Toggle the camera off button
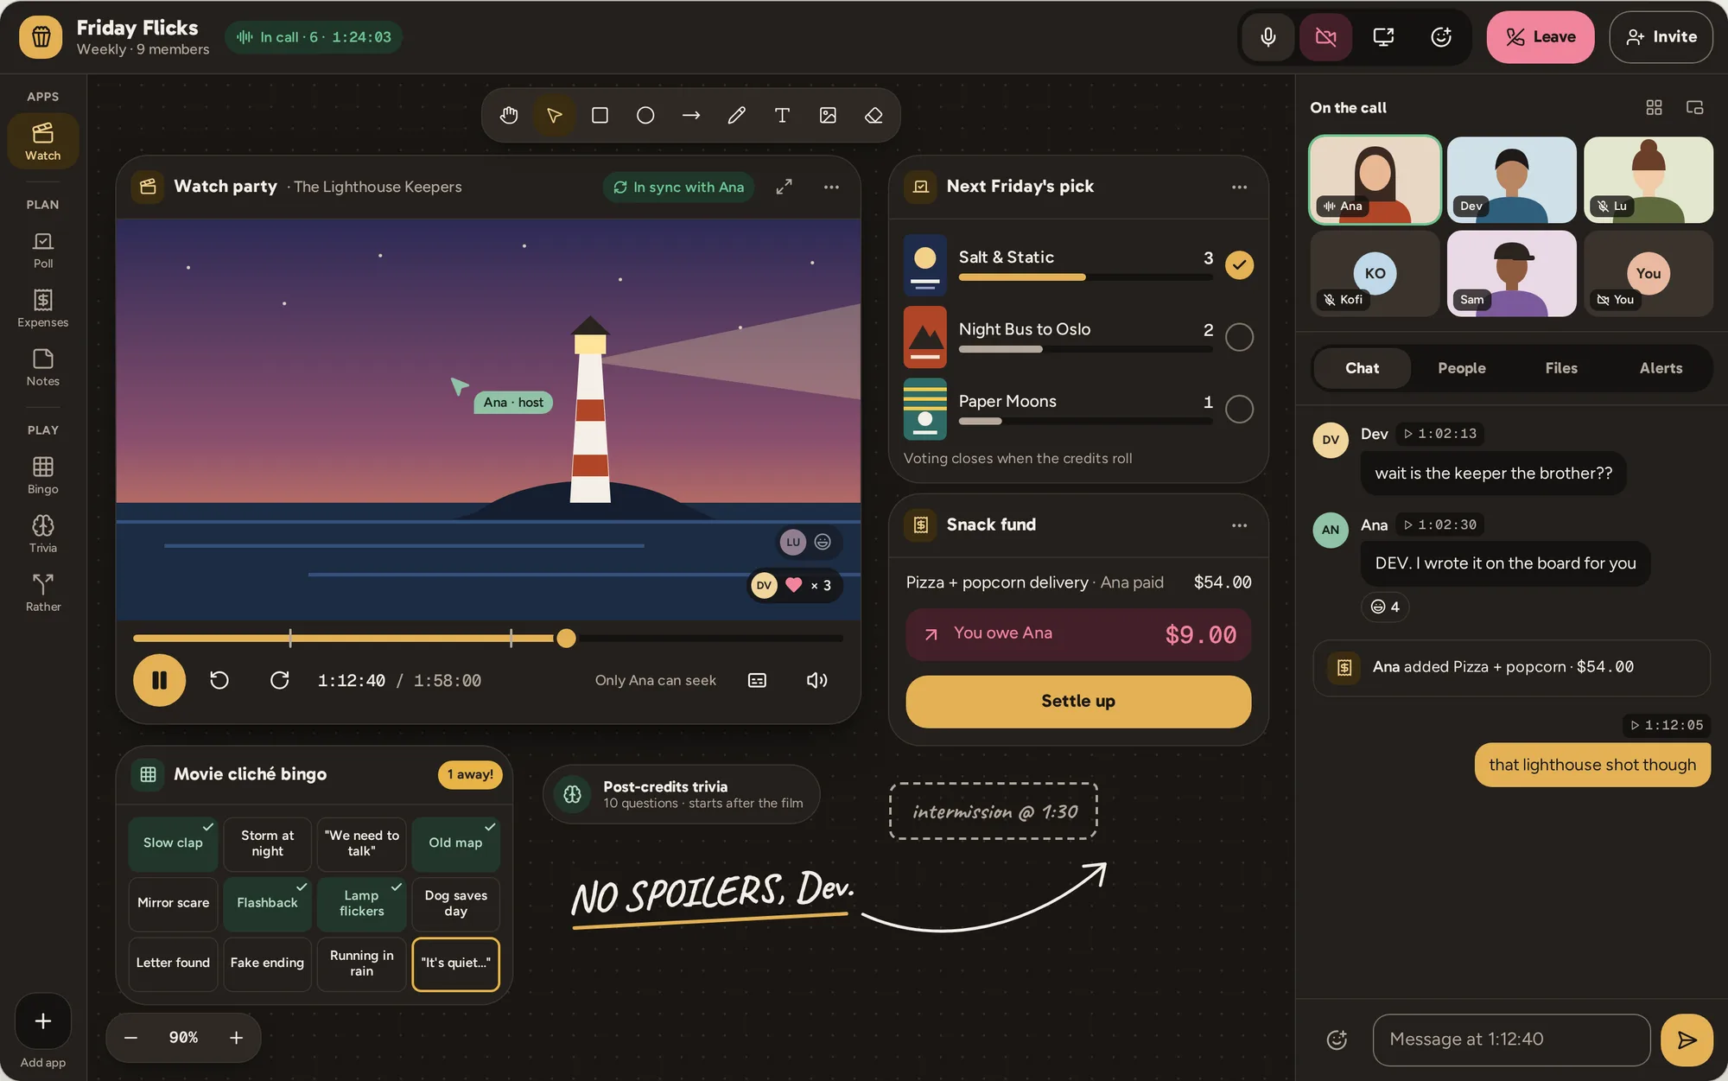 pos(1325,36)
